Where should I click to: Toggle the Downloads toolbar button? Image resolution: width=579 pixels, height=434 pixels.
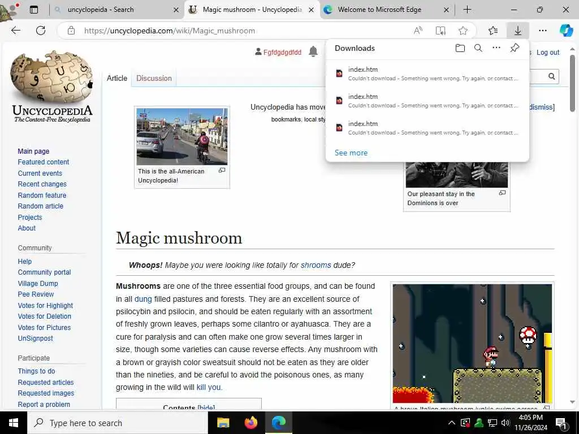click(518, 31)
